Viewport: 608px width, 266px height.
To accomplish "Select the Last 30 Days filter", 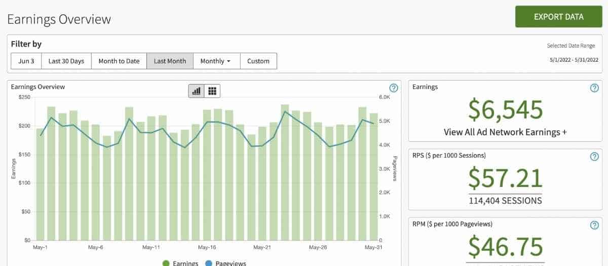I will [x=66, y=61].
